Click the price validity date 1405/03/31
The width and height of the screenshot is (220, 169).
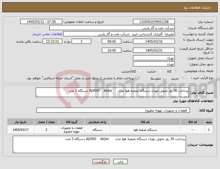click(154, 50)
